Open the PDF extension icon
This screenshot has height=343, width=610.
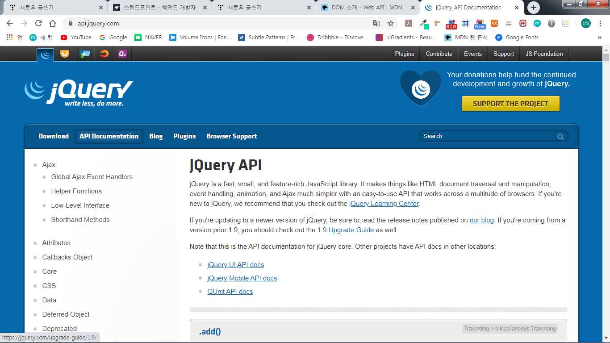tap(408, 23)
